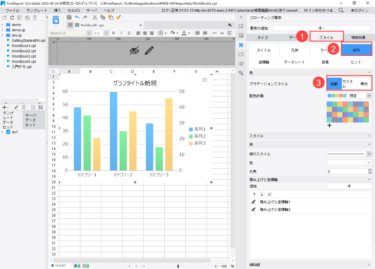Open the report preview button
375x269 pixels.
56,20
